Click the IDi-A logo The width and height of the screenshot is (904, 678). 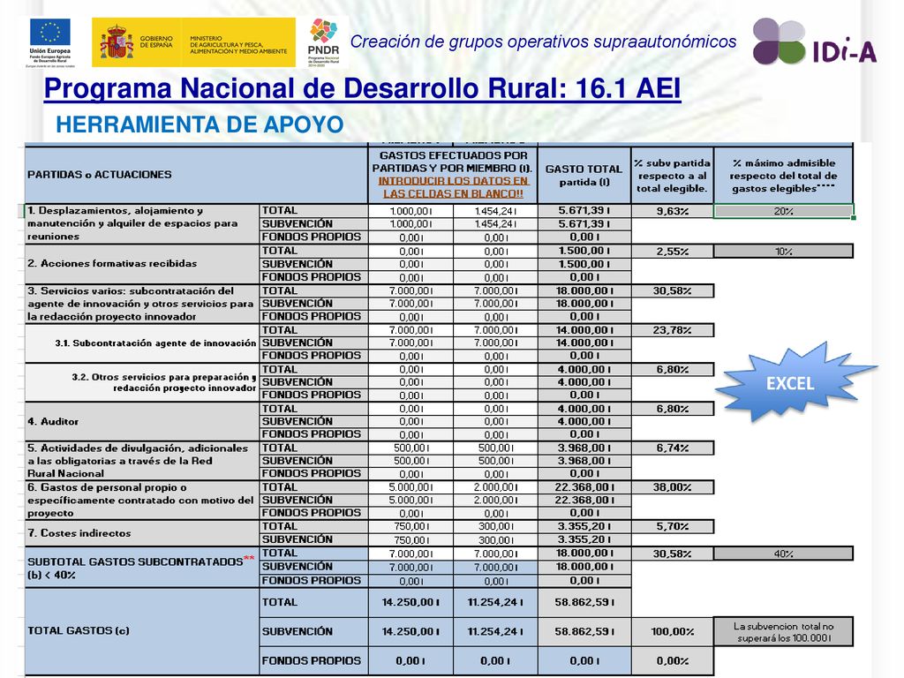814,41
